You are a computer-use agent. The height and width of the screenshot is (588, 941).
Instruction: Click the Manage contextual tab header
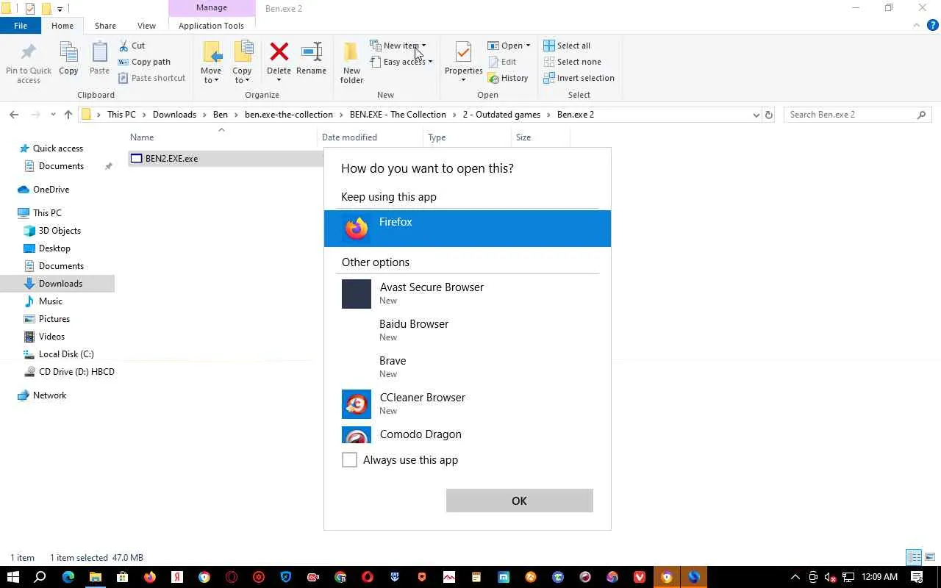(212, 7)
